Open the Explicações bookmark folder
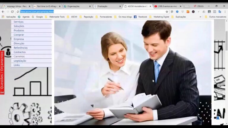Image resolution: width=228 pixels, height=128 pixels. click(x=178, y=17)
